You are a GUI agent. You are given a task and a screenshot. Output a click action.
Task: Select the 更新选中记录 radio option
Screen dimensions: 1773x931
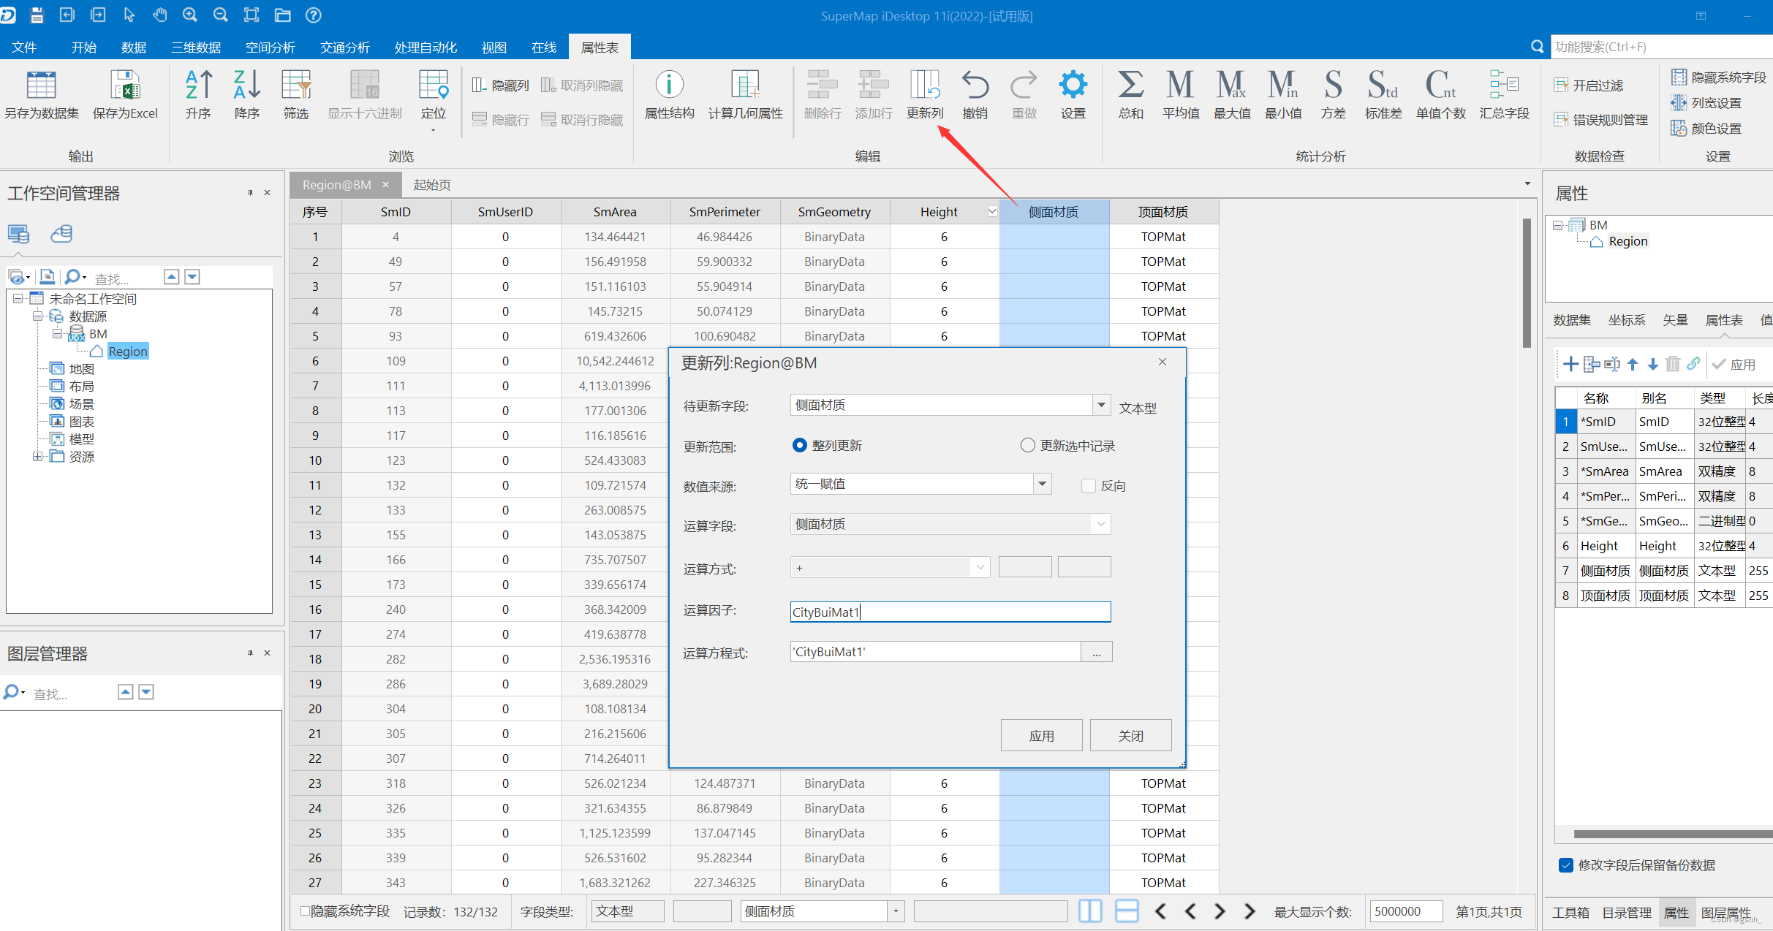click(x=1028, y=446)
